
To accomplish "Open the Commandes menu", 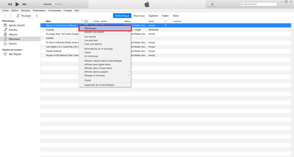I will point(54,11).
